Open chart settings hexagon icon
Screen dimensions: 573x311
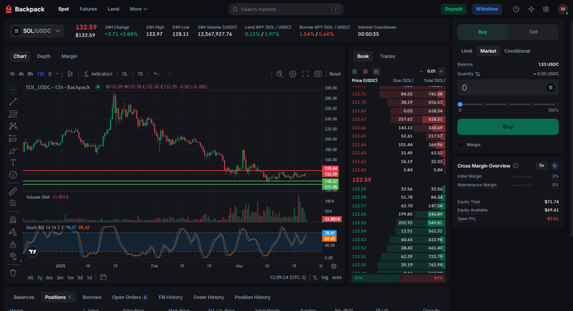coord(292,74)
